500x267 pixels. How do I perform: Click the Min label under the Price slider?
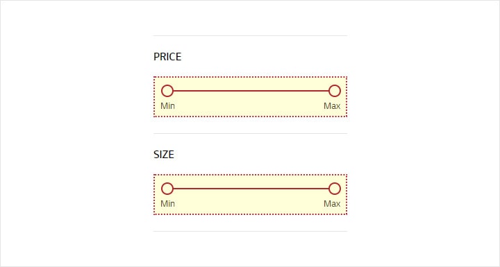point(168,106)
